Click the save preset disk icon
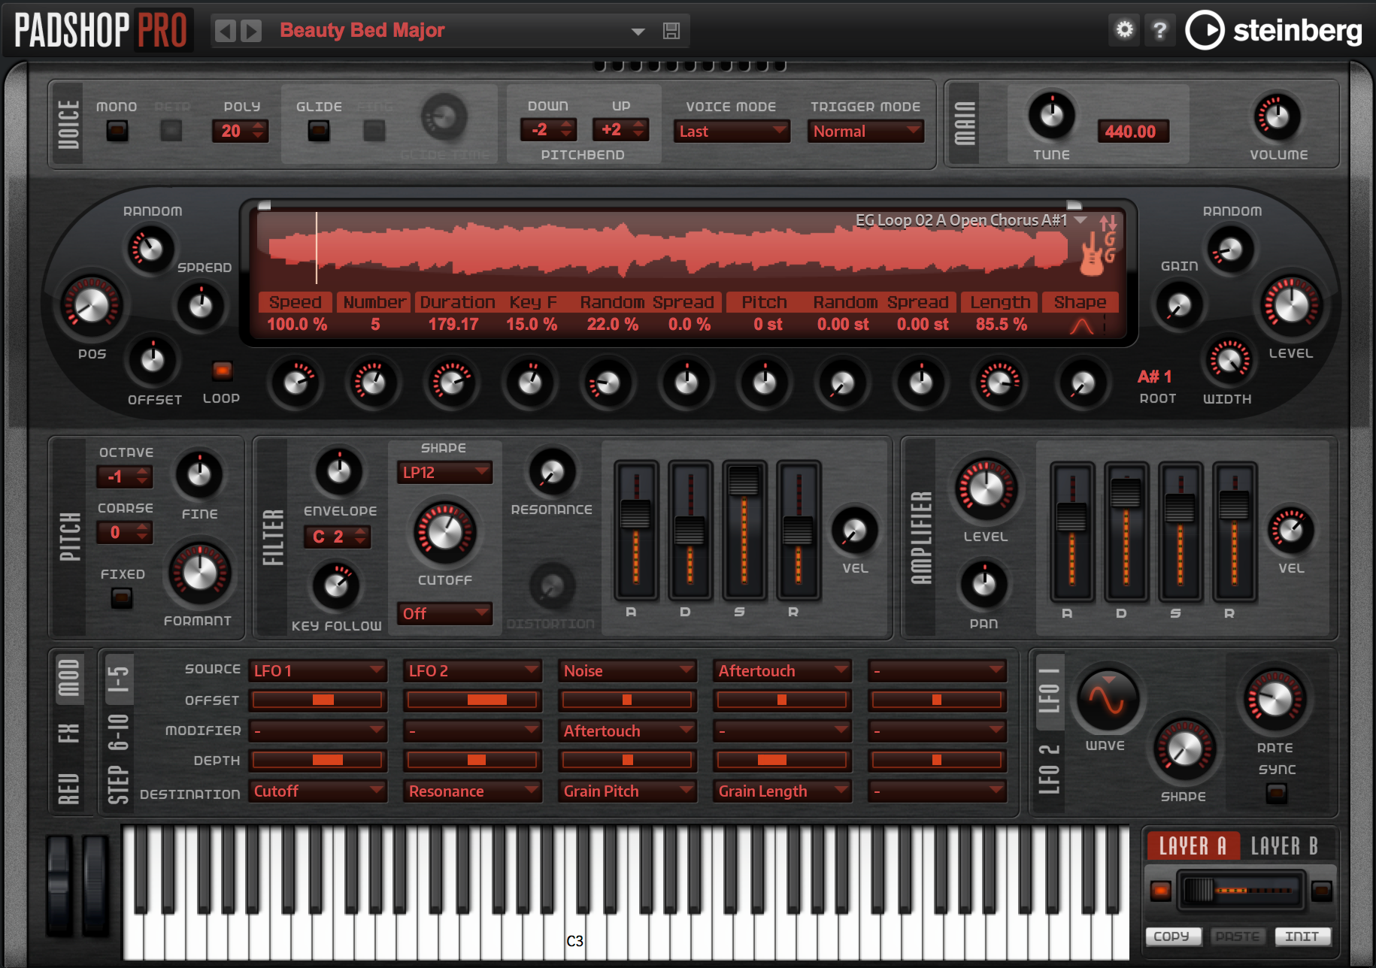1376x968 pixels. (671, 31)
